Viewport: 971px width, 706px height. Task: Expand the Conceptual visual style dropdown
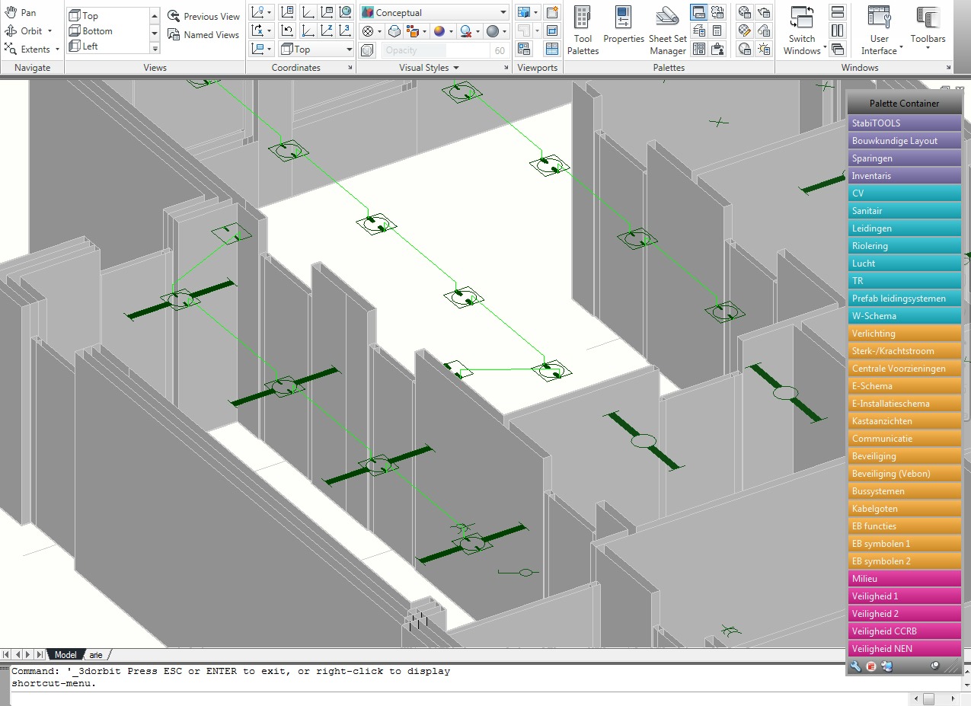[x=503, y=13]
